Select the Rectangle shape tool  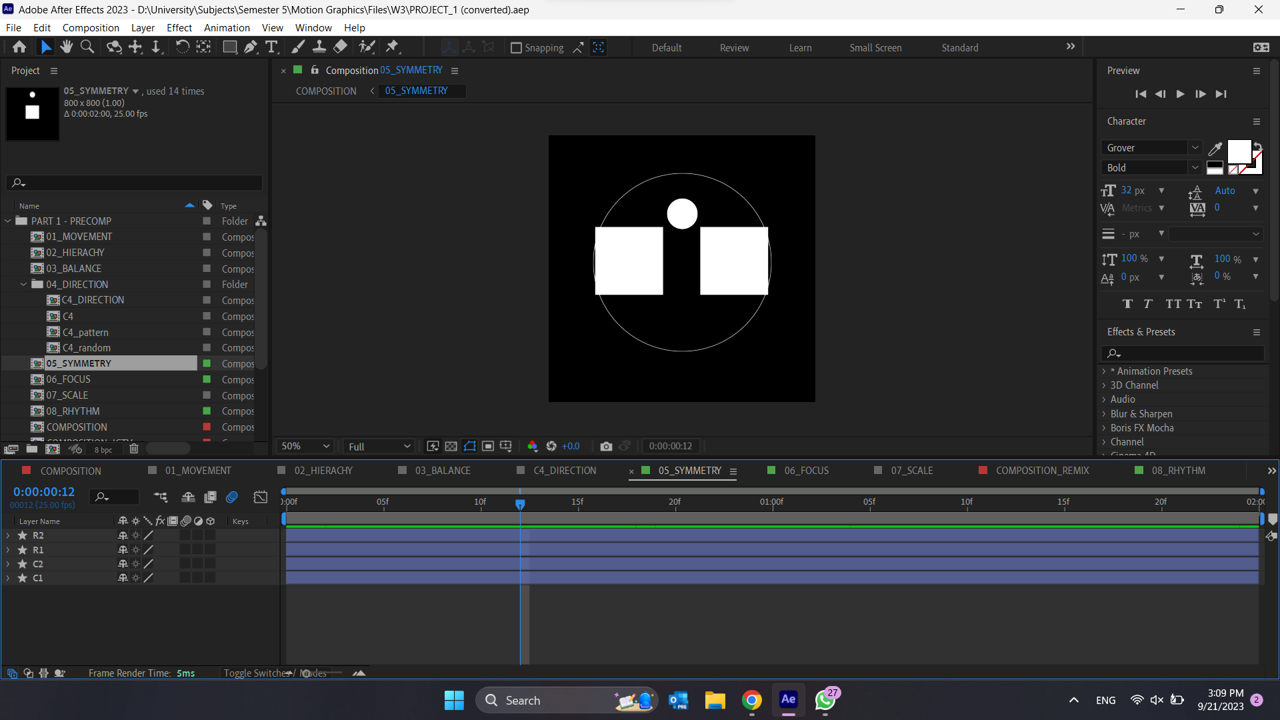[229, 47]
